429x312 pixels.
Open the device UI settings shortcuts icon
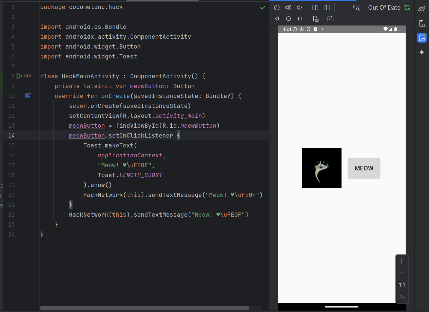point(316,19)
